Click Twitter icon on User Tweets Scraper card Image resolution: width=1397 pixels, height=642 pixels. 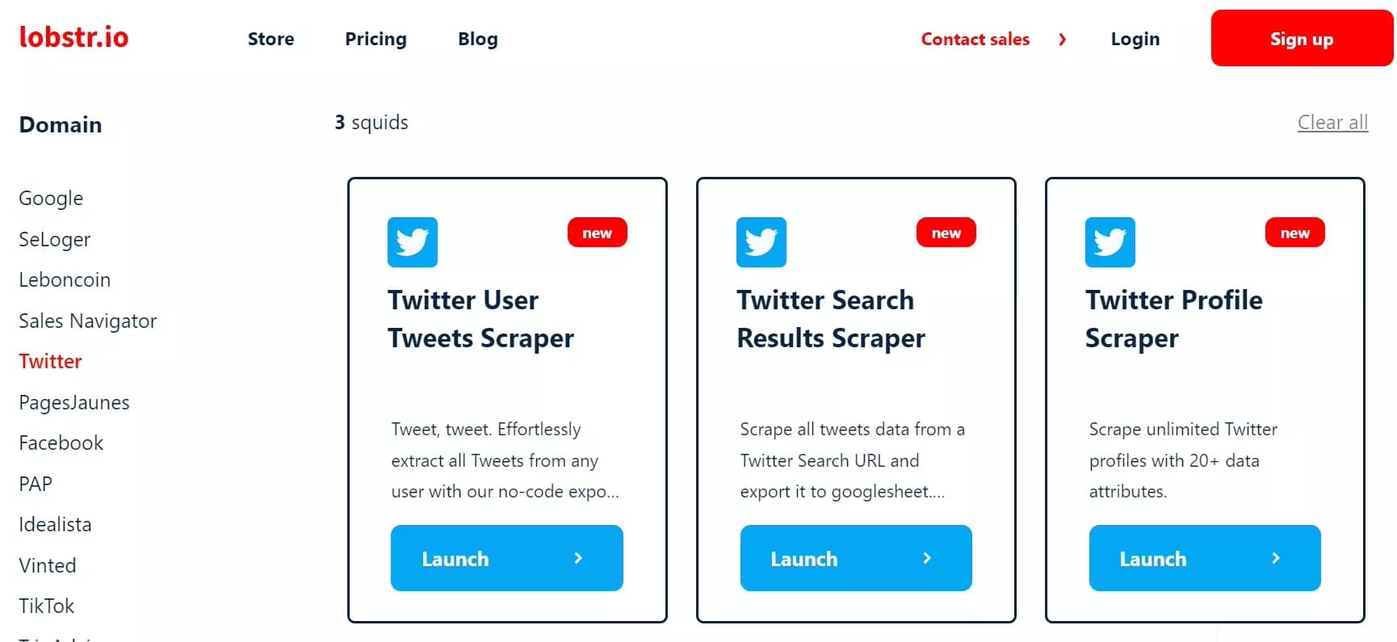coord(413,242)
